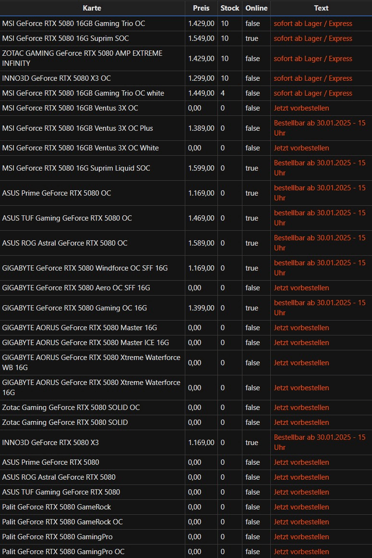
Task: Click price 1.389,00 for Ventus 3X OC Plus
Action: pyautogui.click(x=201, y=128)
